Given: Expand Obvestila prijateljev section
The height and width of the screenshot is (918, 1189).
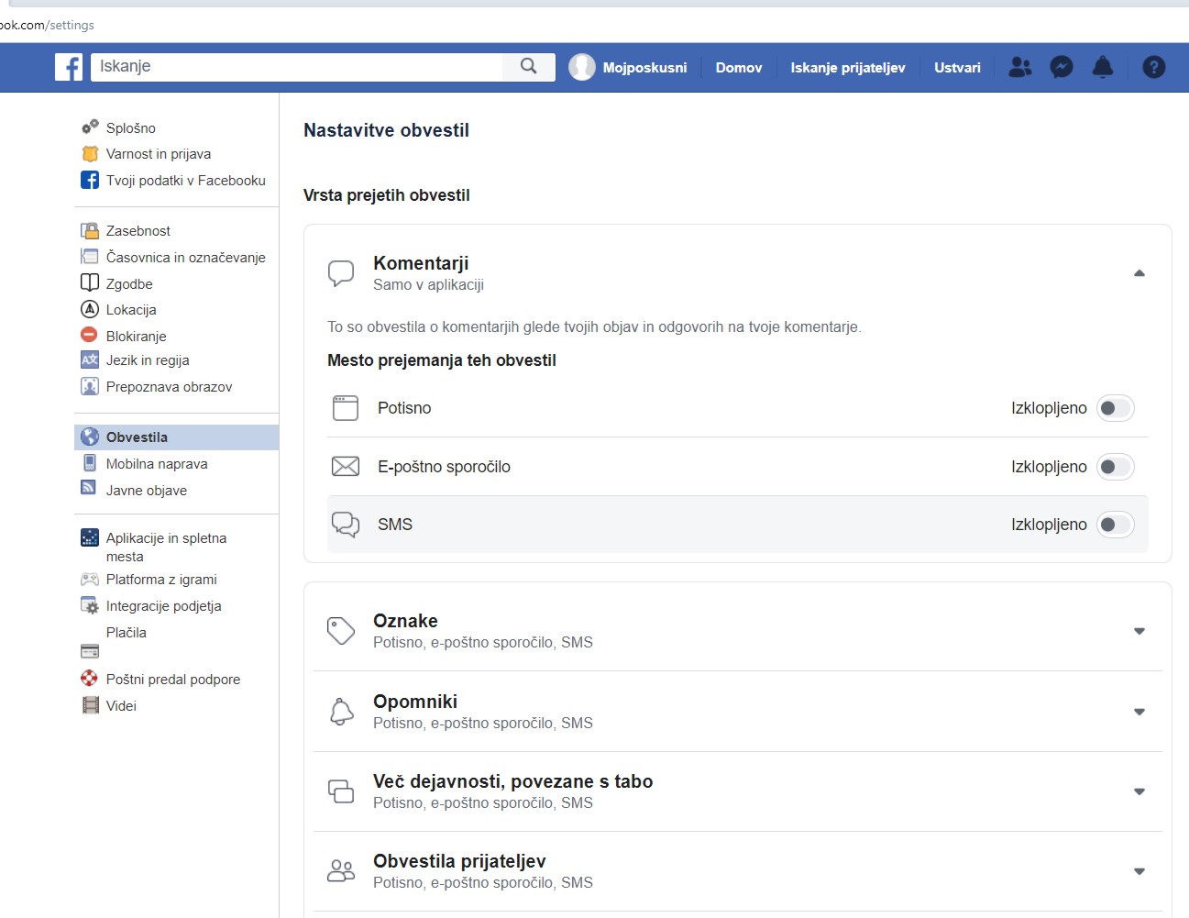Looking at the screenshot, I should coord(1139,871).
